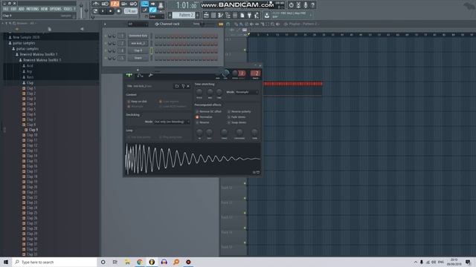
Task: Click the sampler envelope tab icon
Action: pyautogui.click(x=140, y=75)
